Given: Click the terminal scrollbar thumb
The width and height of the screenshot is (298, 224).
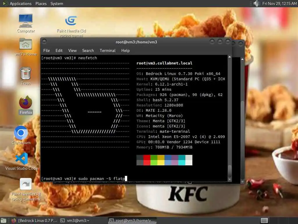Looking at the screenshot, I should coord(230,171).
